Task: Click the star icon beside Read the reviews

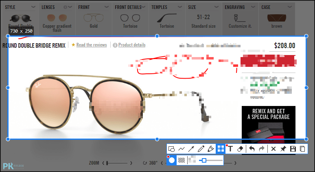Action: click(73, 45)
